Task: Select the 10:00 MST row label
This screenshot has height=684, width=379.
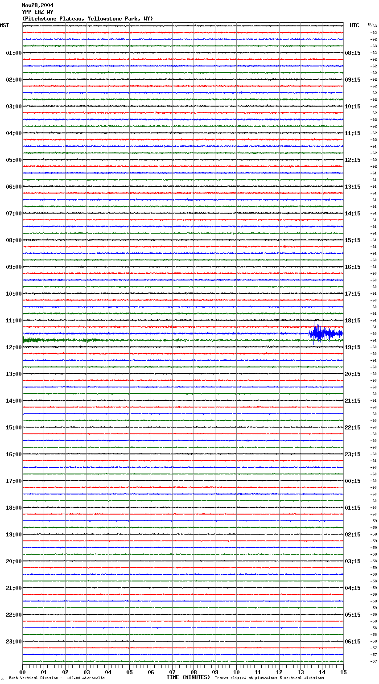Action: click(14, 294)
